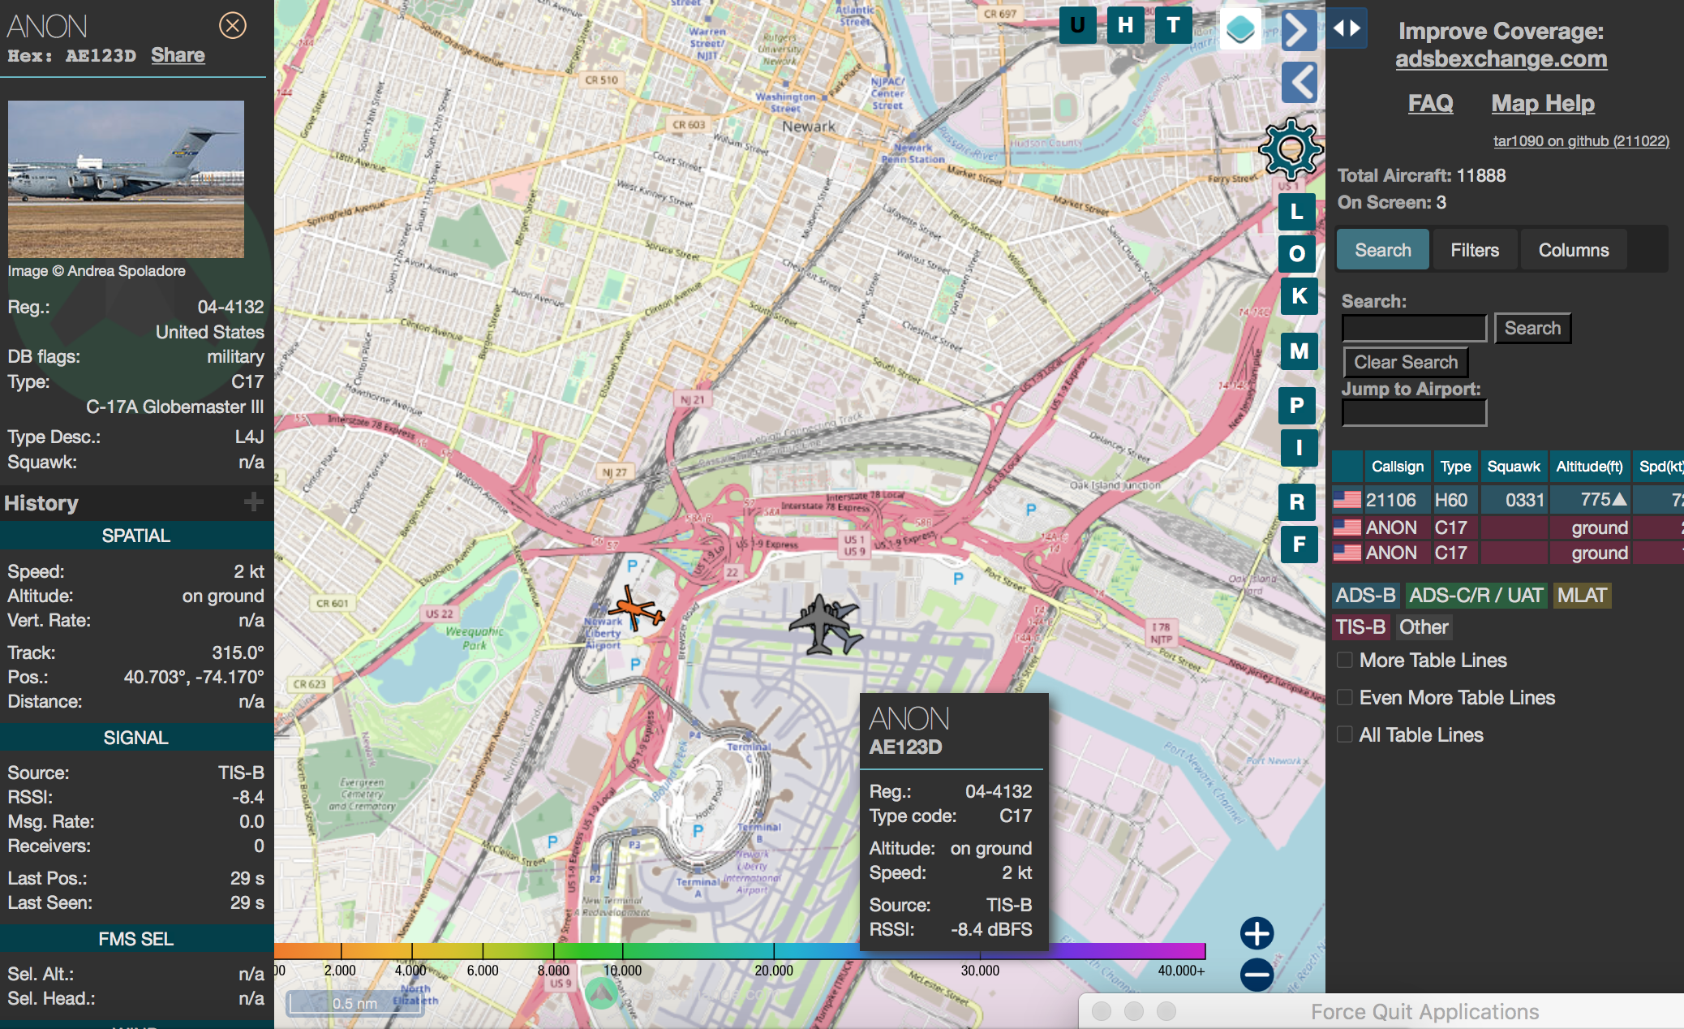Click the P map button
The height and width of the screenshot is (1029, 1684).
coord(1296,406)
